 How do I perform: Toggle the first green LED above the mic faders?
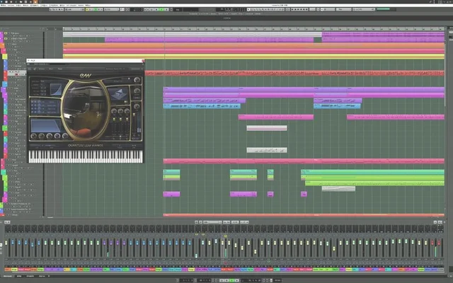[x=114, y=119]
